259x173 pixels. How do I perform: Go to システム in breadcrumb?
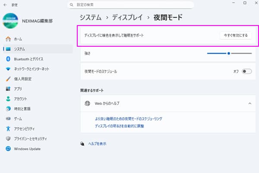[x=90, y=17]
